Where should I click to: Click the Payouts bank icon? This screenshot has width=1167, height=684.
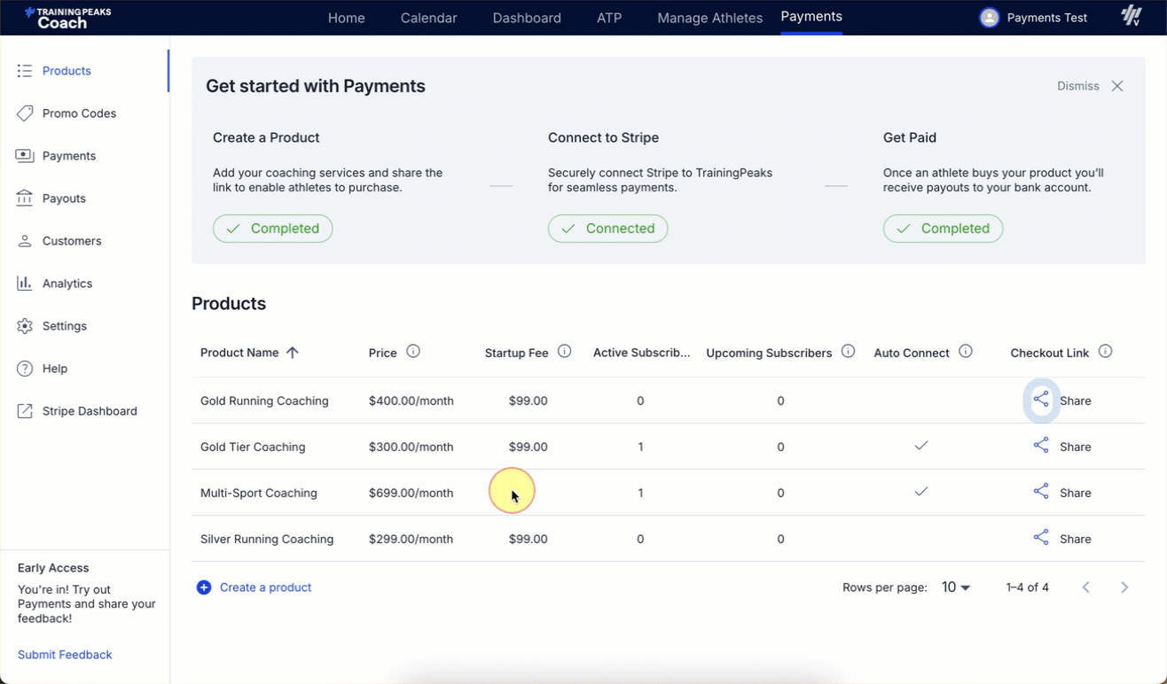click(25, 198)
